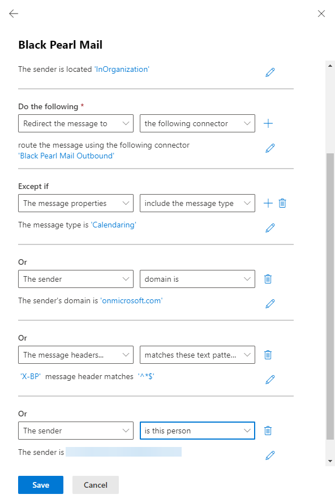Click the vertical scrollbar thumb

330,296
